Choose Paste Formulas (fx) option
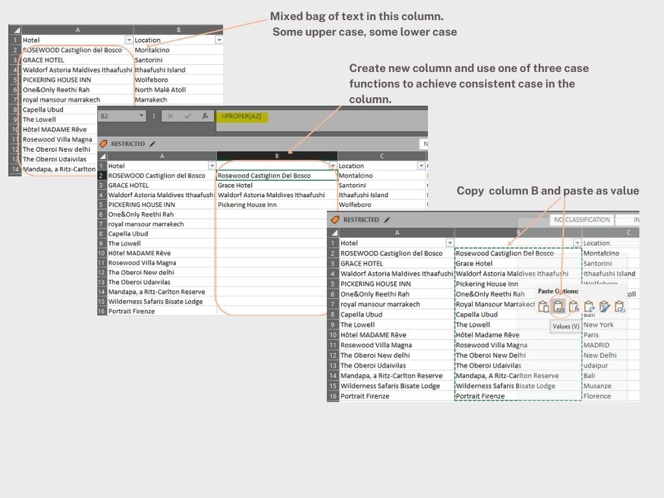Viewport: 664px width, 498px height. pyautogui.click(x=574, y=306)
